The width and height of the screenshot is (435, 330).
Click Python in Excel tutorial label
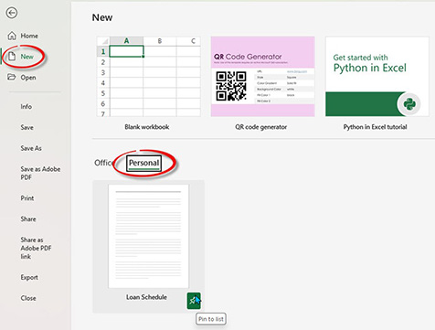pos(376,127)
